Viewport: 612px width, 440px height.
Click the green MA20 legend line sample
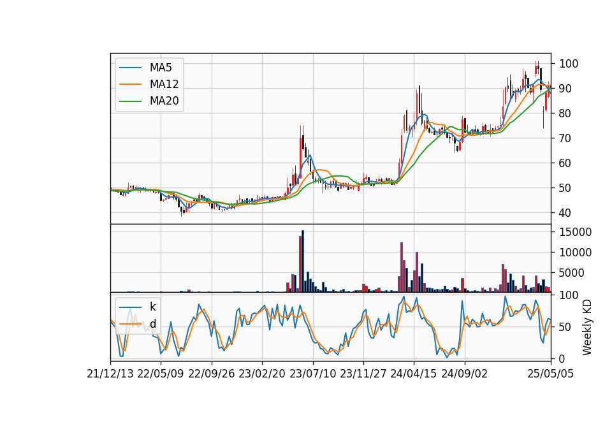click(x=130, y=101)
